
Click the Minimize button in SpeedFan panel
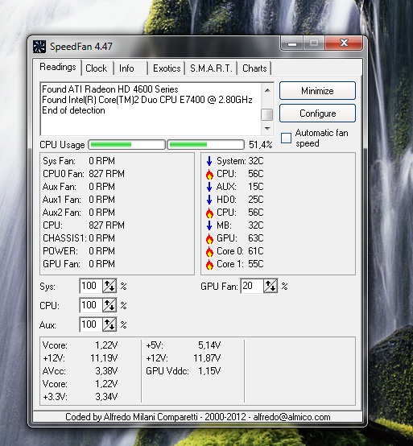317,91
